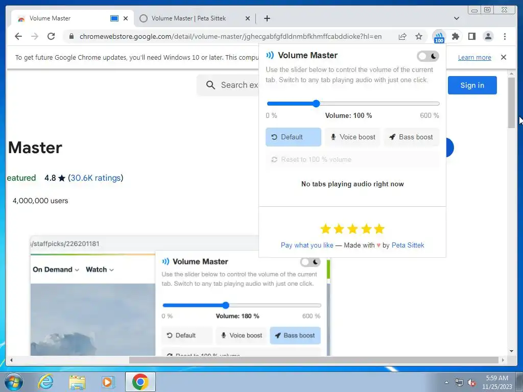Close the first Volume Master tab

126,18
